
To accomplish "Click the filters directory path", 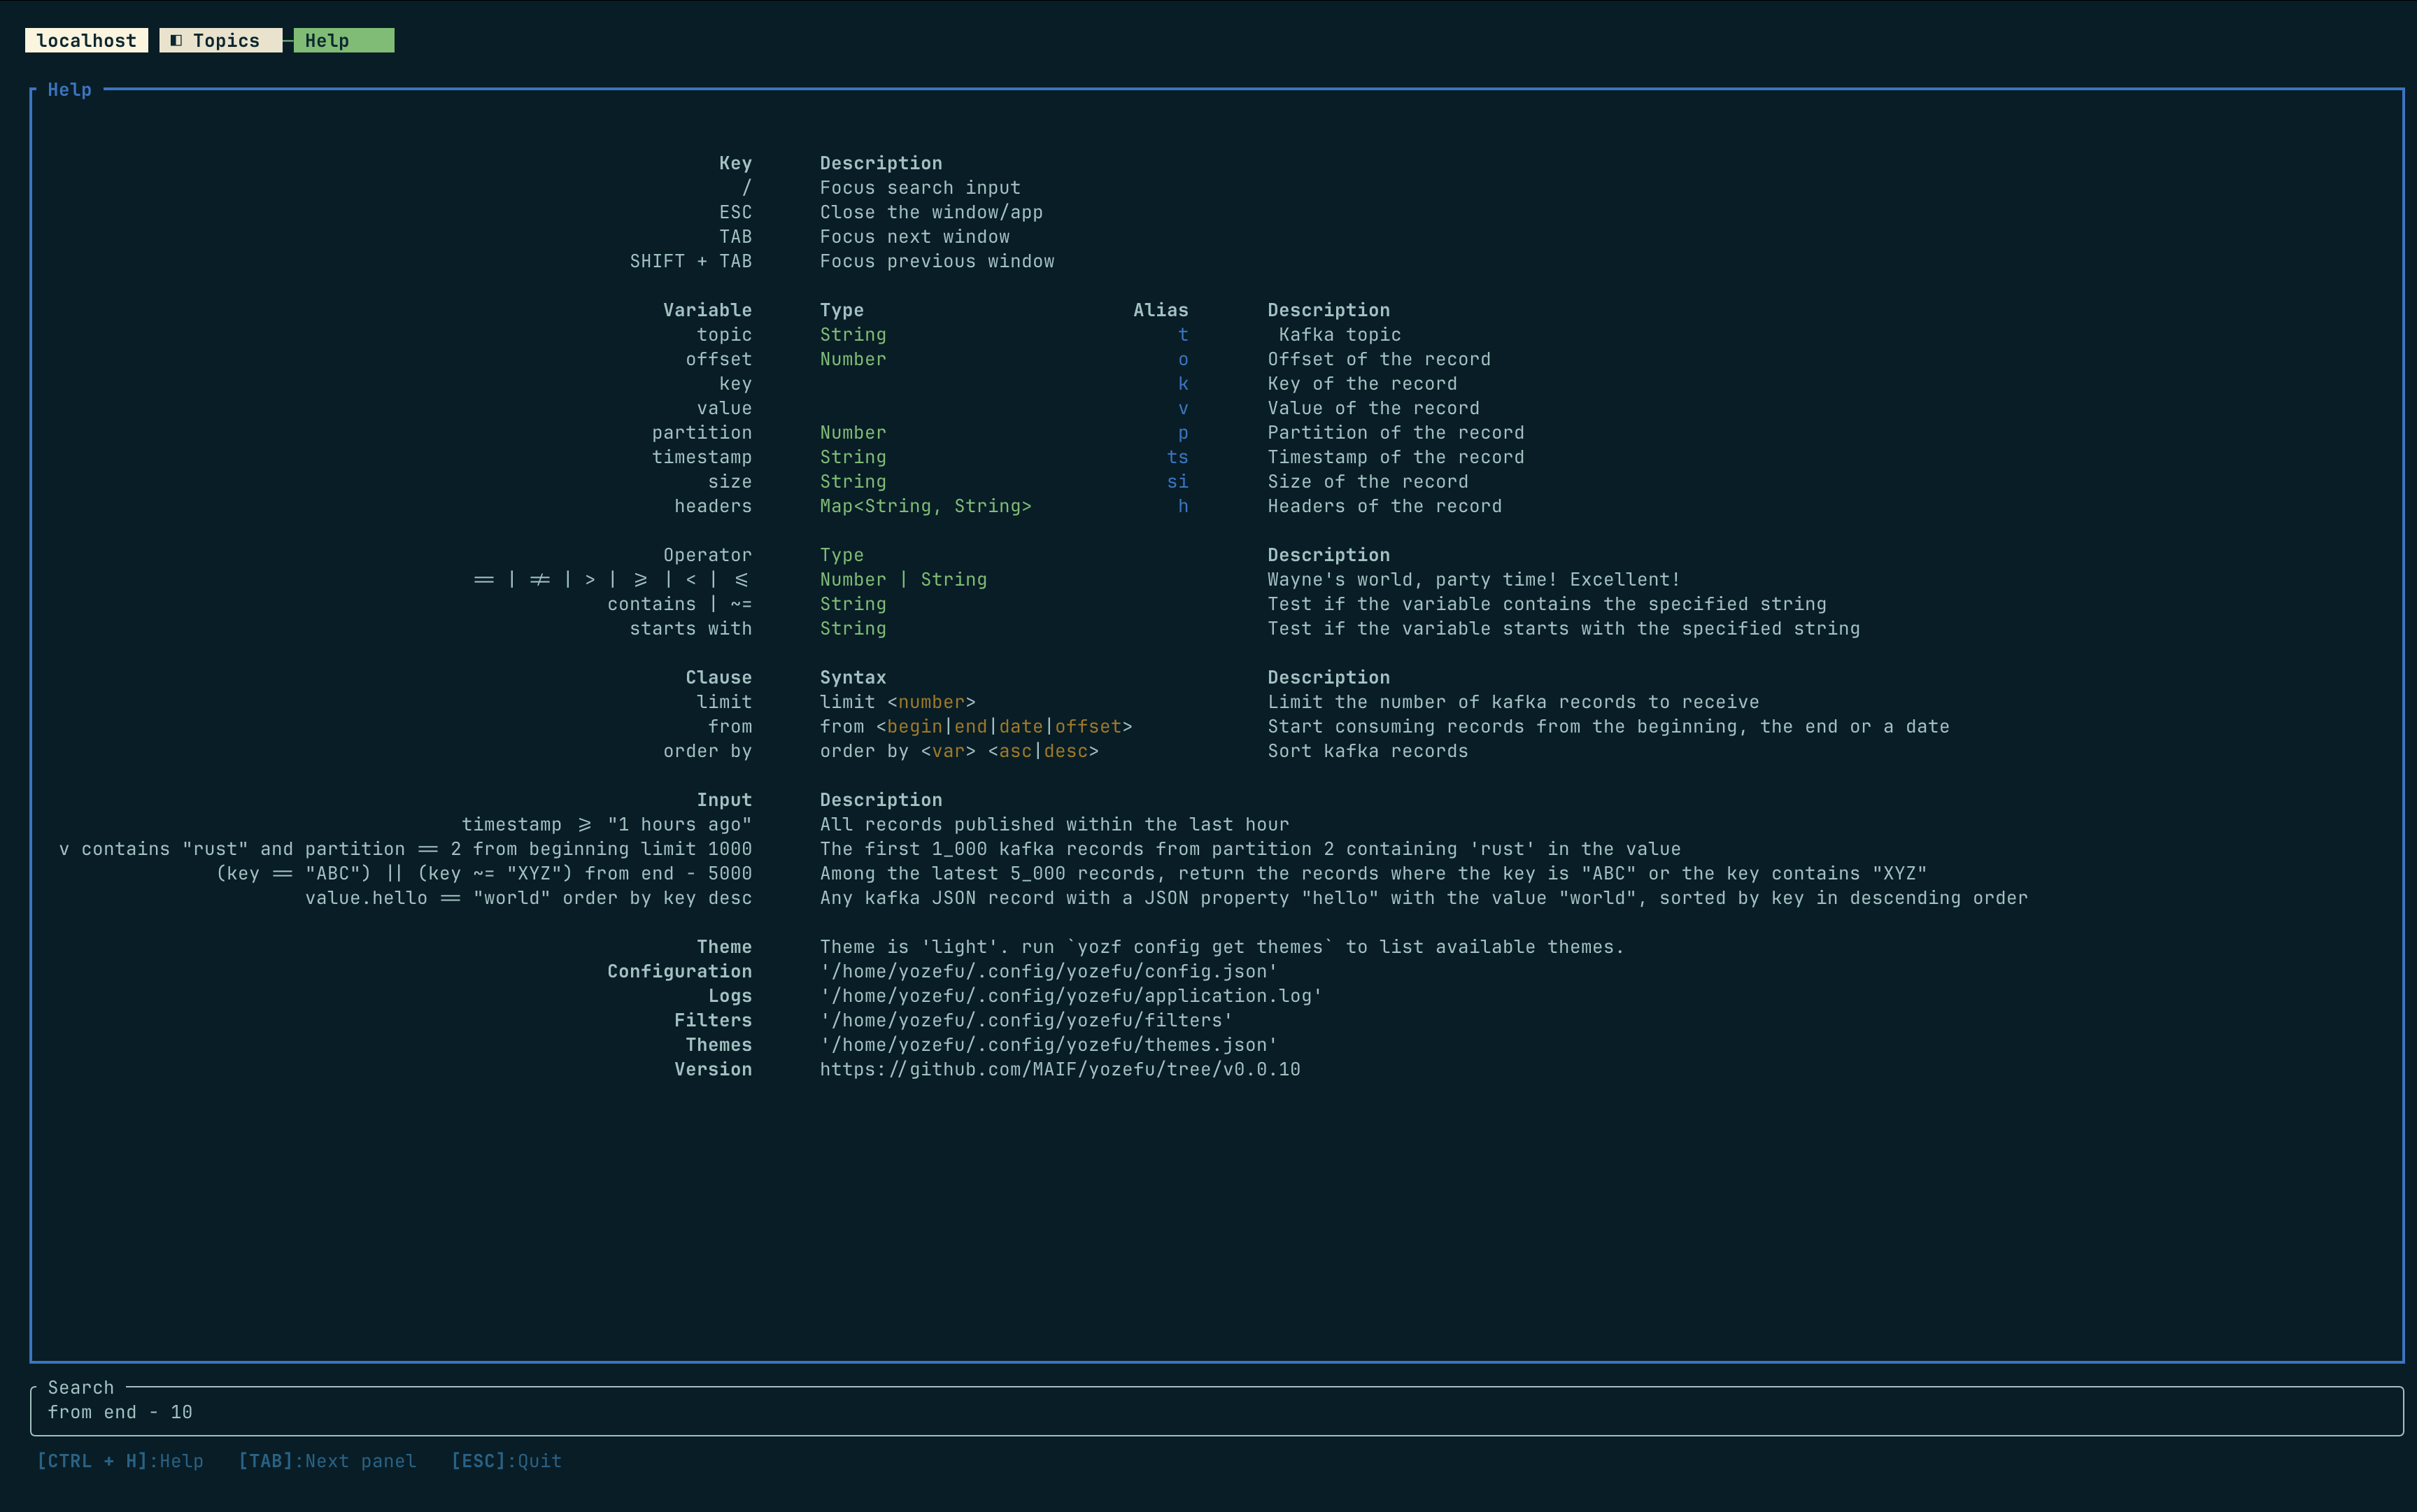I will (x=1026, y=1020).
